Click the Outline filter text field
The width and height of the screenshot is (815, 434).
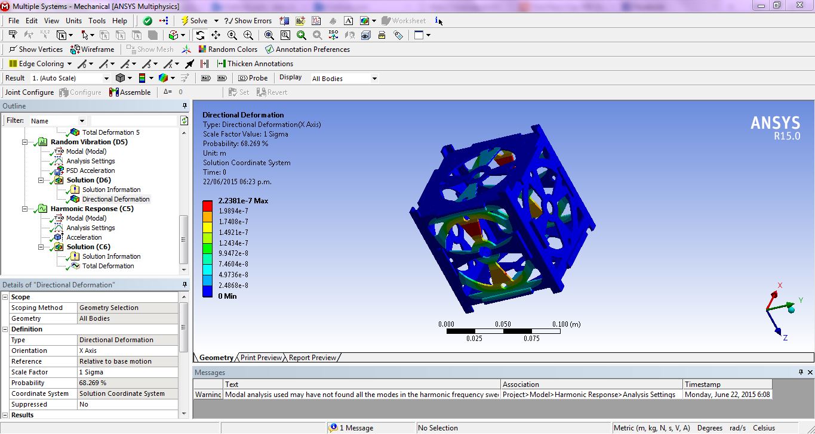click(x=134, y=120)
